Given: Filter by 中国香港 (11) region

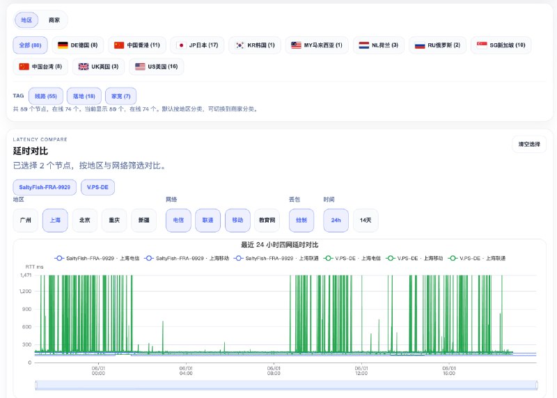Looking at the screenshot, I should tap(136, 45).
